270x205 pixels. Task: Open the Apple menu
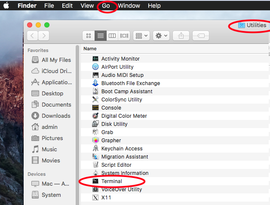(6, 6)
